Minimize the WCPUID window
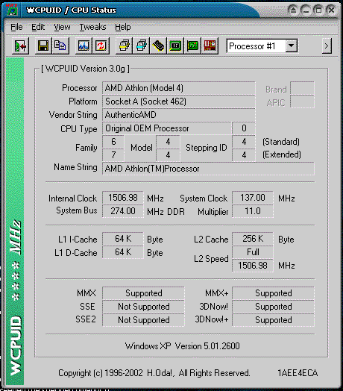This screenshot has height=391, width=343. pos(306,10)
